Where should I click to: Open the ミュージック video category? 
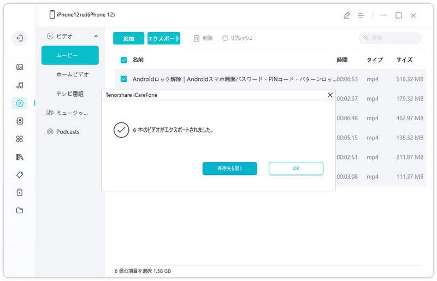click(67, 113)
